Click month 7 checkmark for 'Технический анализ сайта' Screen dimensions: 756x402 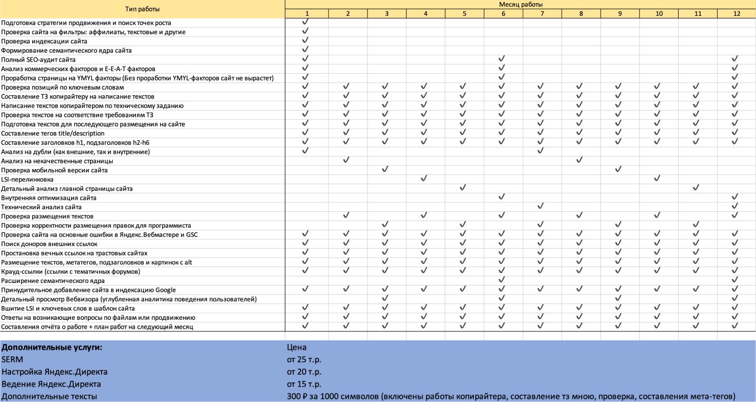tap(541, 206)
